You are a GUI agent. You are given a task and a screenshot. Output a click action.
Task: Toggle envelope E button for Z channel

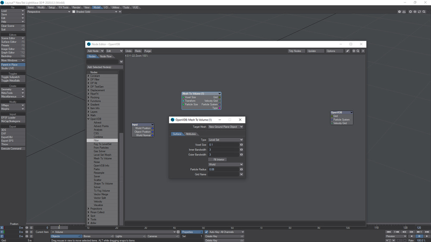31,236
